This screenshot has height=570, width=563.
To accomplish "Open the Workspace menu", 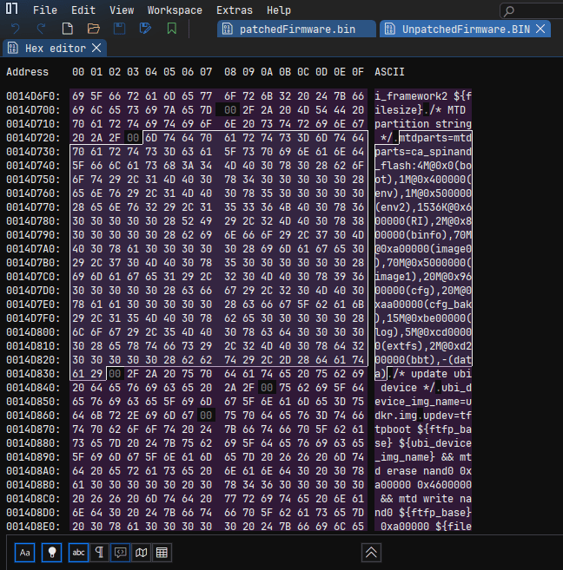I will 175,10.
